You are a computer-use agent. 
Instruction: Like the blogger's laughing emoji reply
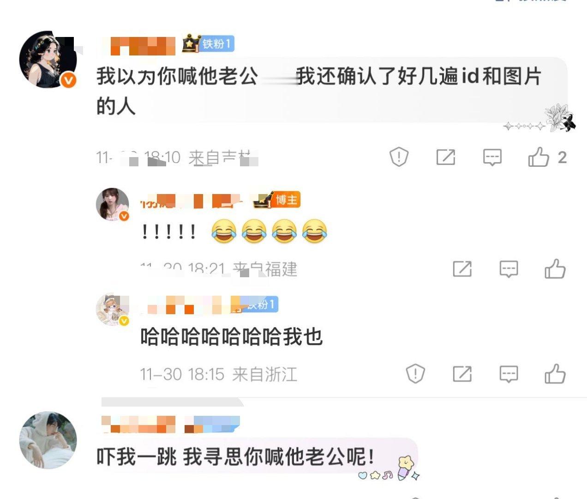point(555,268)
